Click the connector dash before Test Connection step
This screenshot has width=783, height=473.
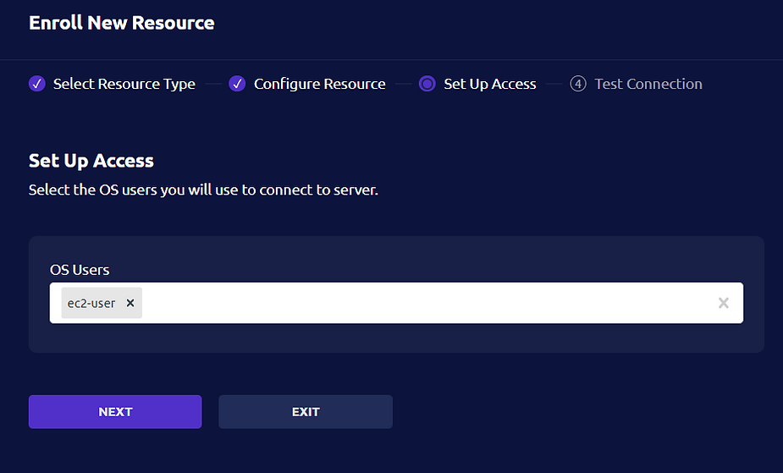click(x=554, y=84)
